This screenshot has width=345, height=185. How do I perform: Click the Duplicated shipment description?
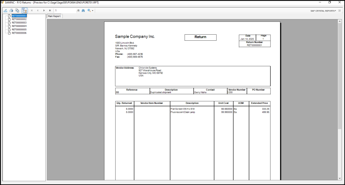point(161,92)
